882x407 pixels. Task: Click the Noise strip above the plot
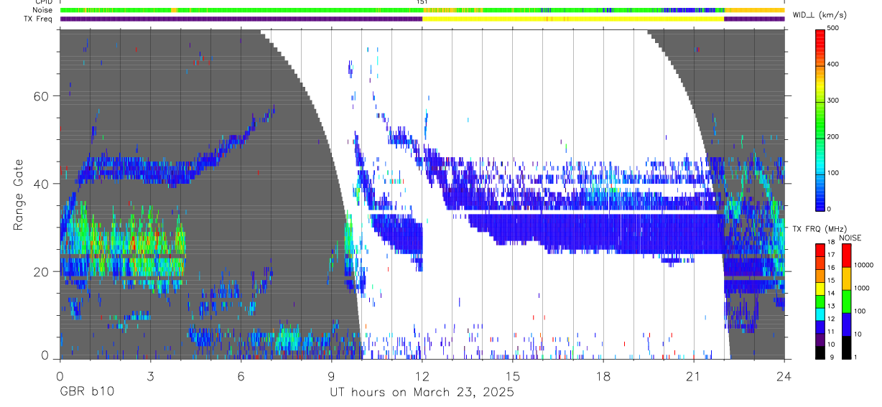click(422, 11)
